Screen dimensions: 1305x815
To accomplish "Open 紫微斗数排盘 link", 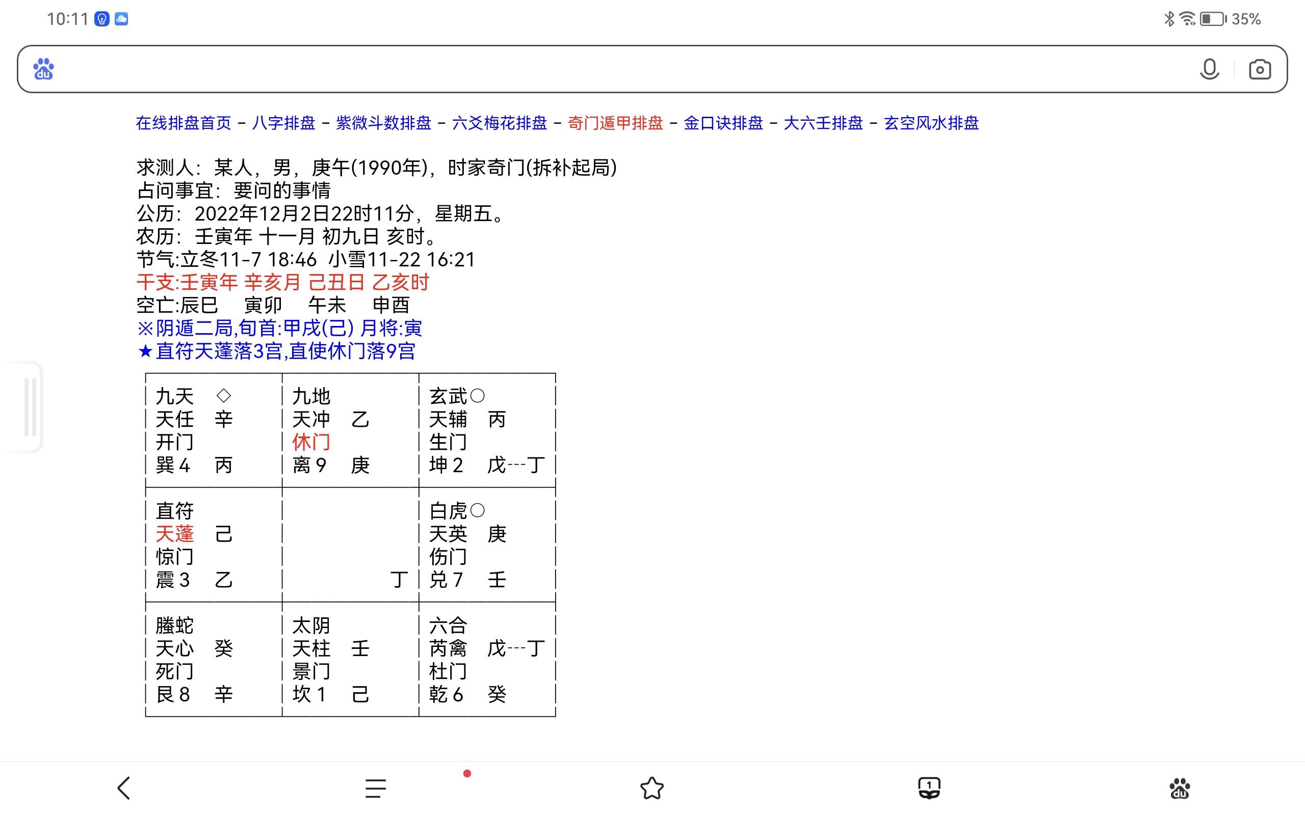I will (x=383, y=123).
